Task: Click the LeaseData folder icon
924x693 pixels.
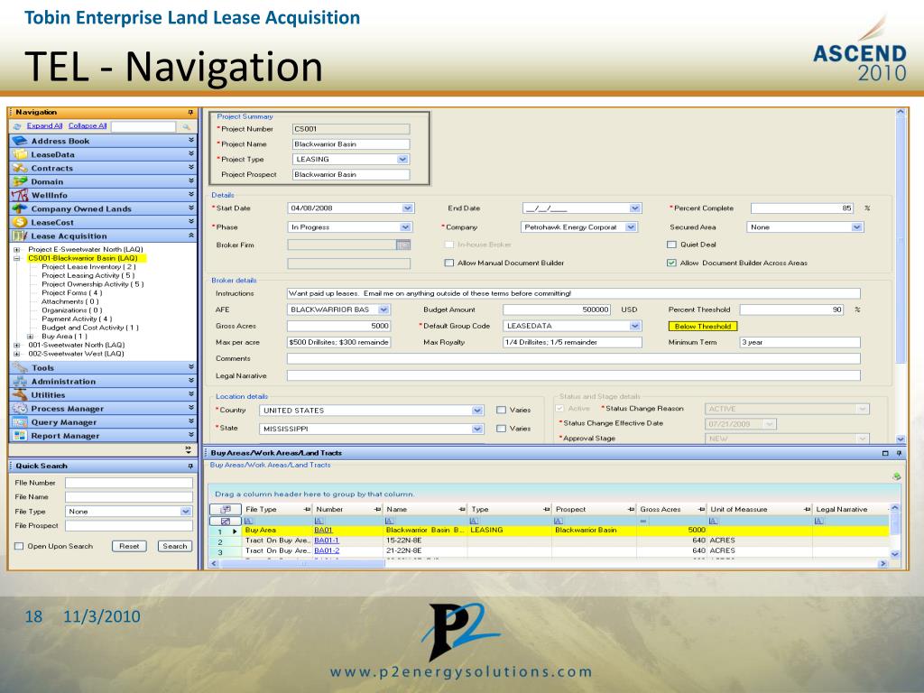Action: point(20,154)
